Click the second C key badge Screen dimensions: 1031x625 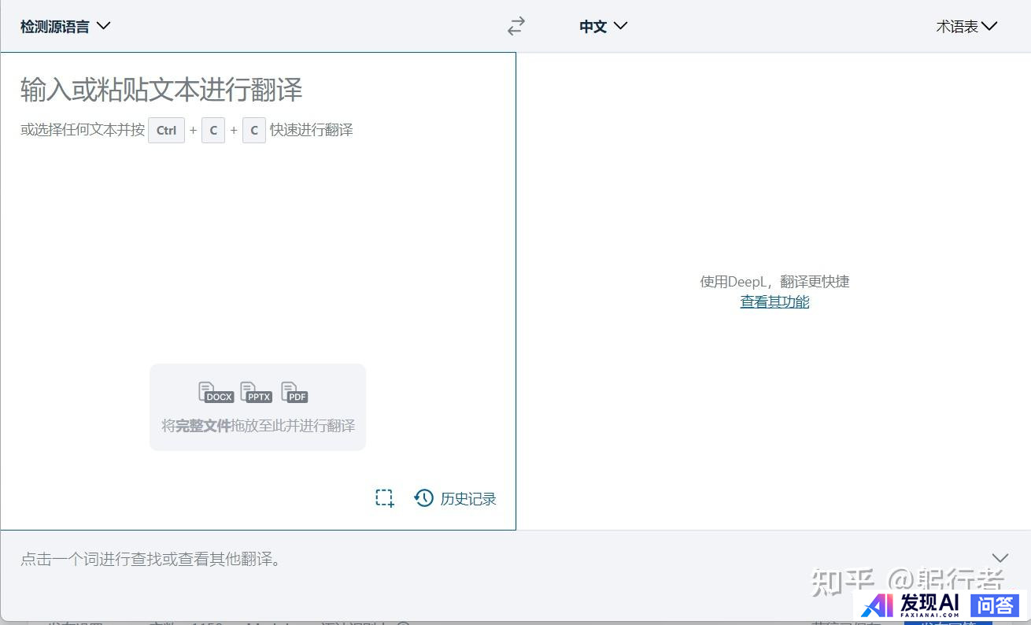coord(253,131)
